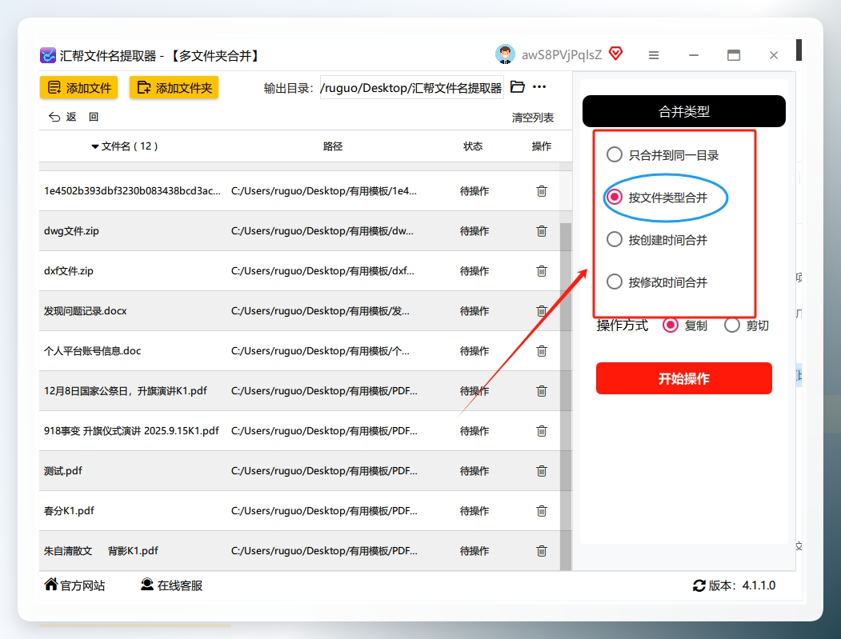Delete the 个人平台账号信息.doc row
The height and width of the screenshot is (639, 841).
point(542,351)
